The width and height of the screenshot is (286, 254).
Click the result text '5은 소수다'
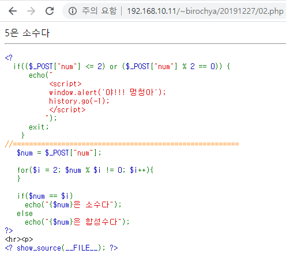(x=27, y=33)
